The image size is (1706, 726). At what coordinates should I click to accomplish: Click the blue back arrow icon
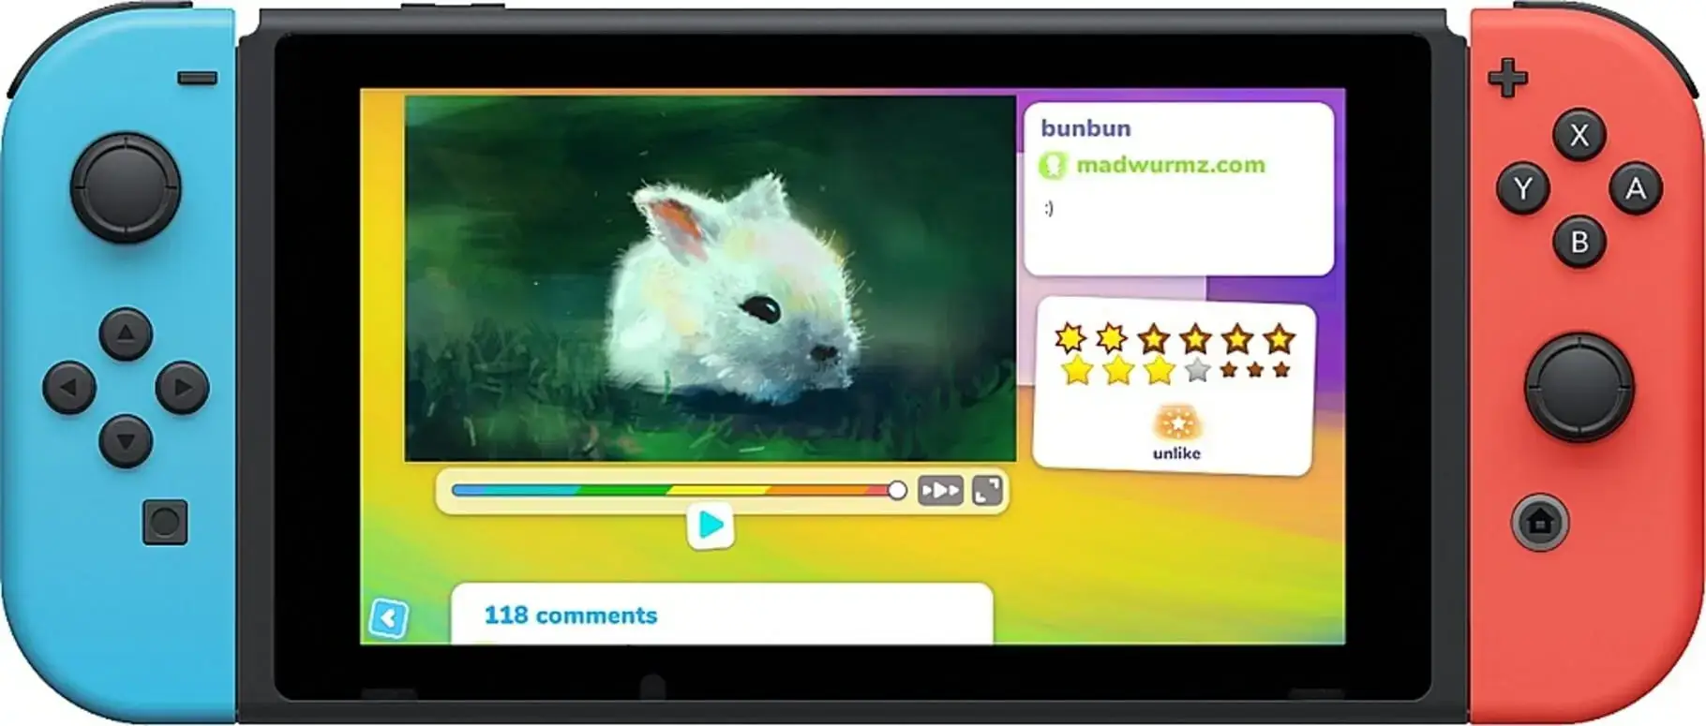coord(388,618)
